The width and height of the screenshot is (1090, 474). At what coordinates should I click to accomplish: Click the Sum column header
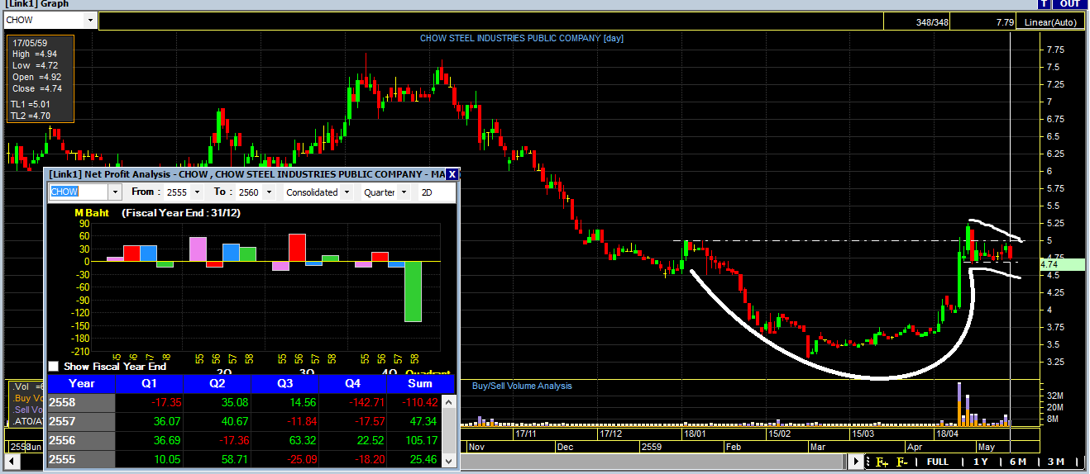pos(420,383)
